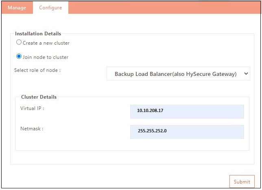Click the Installation Details section heading
Viewport: 262px width, 190px height.
pos(38,34)
